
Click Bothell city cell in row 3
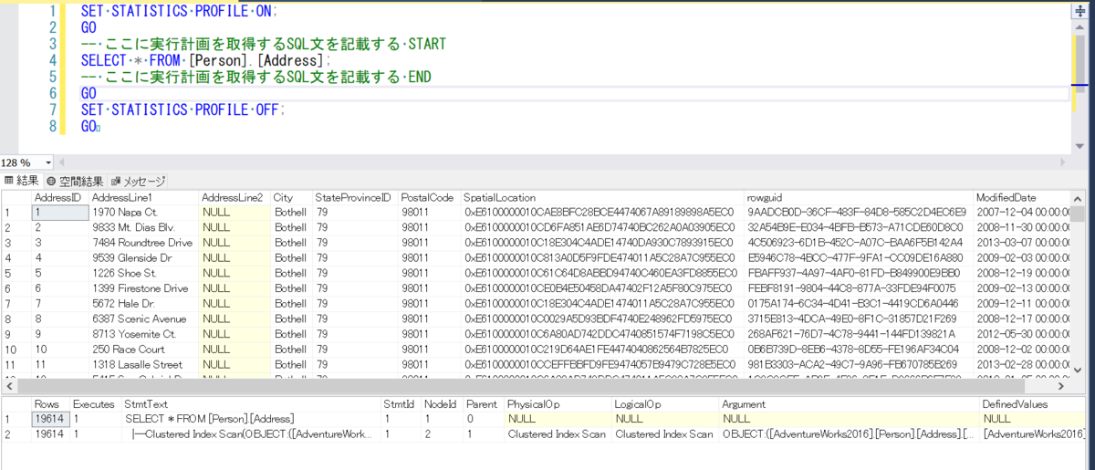[291, 243]
